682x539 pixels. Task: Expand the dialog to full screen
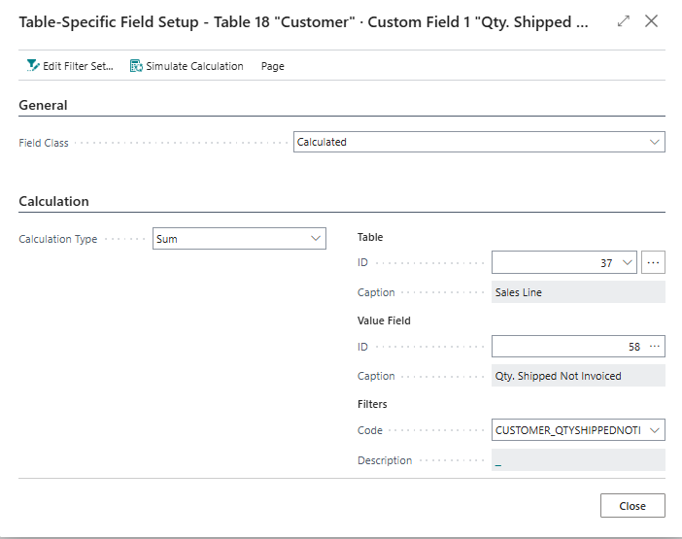623,21
